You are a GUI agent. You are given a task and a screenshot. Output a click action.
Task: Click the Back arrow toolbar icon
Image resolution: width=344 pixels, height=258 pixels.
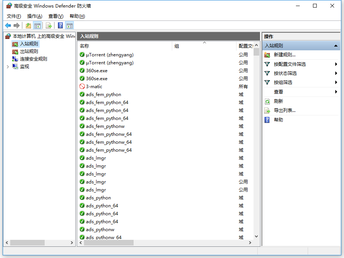click(x=8, y=26)
